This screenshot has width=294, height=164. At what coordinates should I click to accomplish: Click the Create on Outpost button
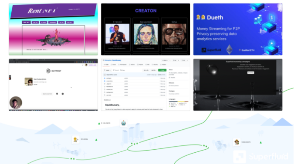coord(47,94)
